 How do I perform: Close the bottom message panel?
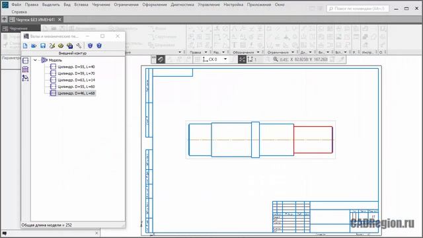pyautogui.click(x=96, y=233)
